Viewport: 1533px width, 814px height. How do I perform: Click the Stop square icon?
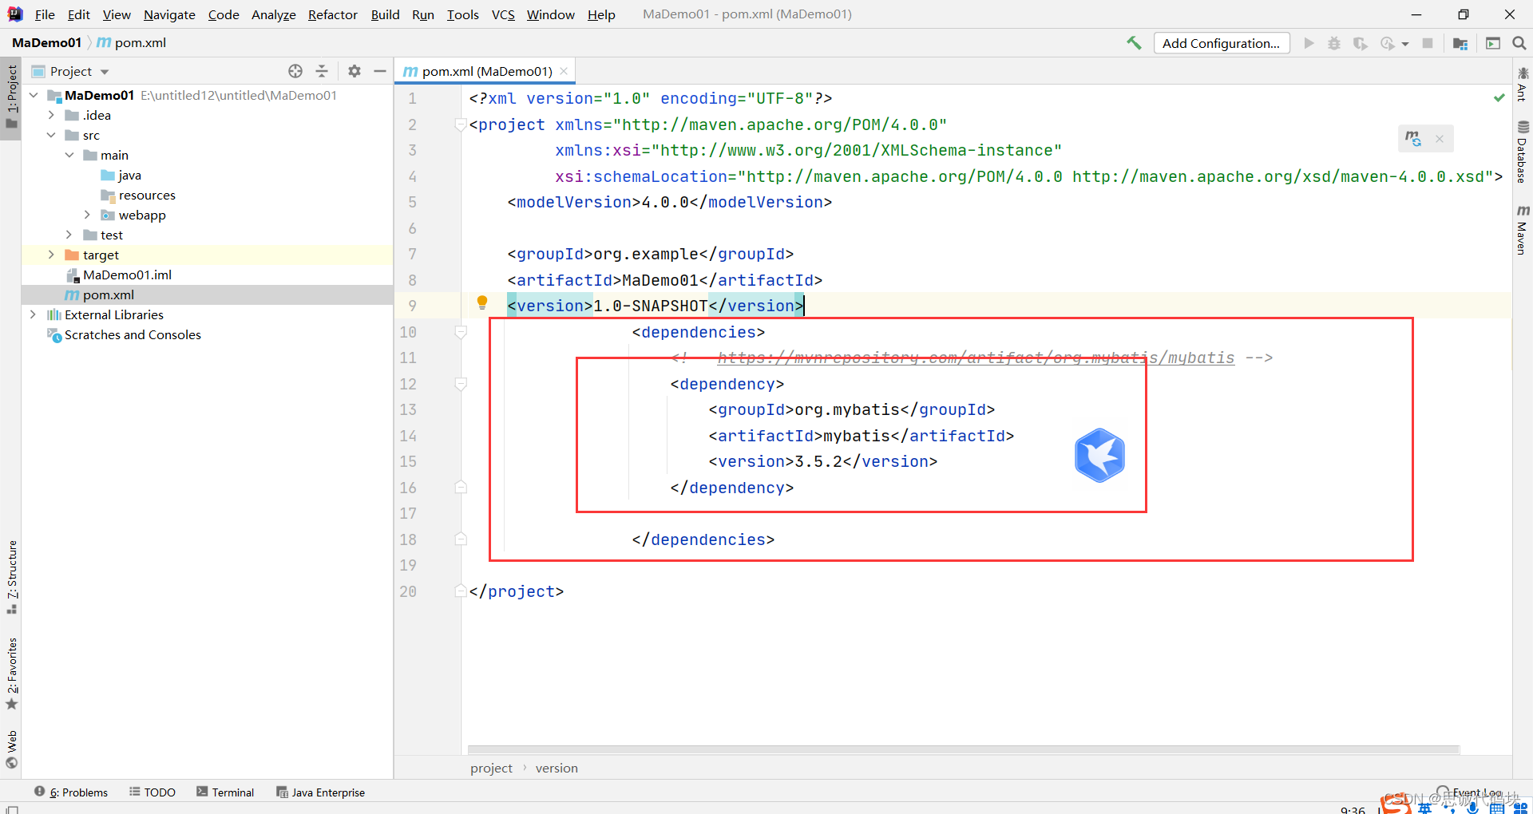pyautogui.click(x=1428, y=43)
